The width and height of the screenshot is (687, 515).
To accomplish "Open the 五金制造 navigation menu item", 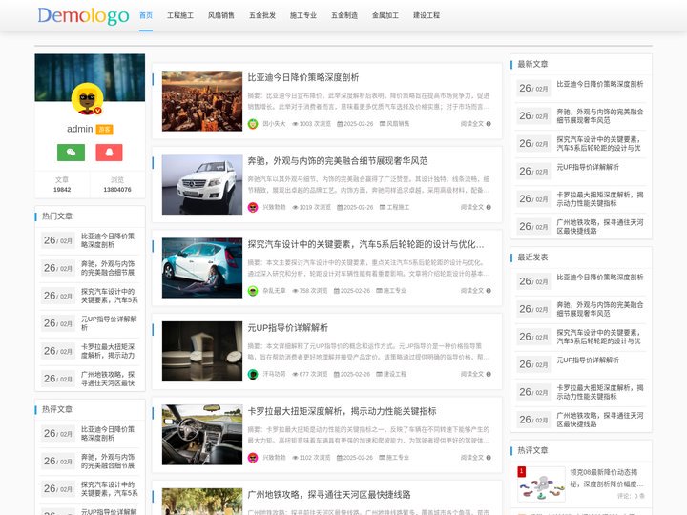I will click(x=344, y=15).
